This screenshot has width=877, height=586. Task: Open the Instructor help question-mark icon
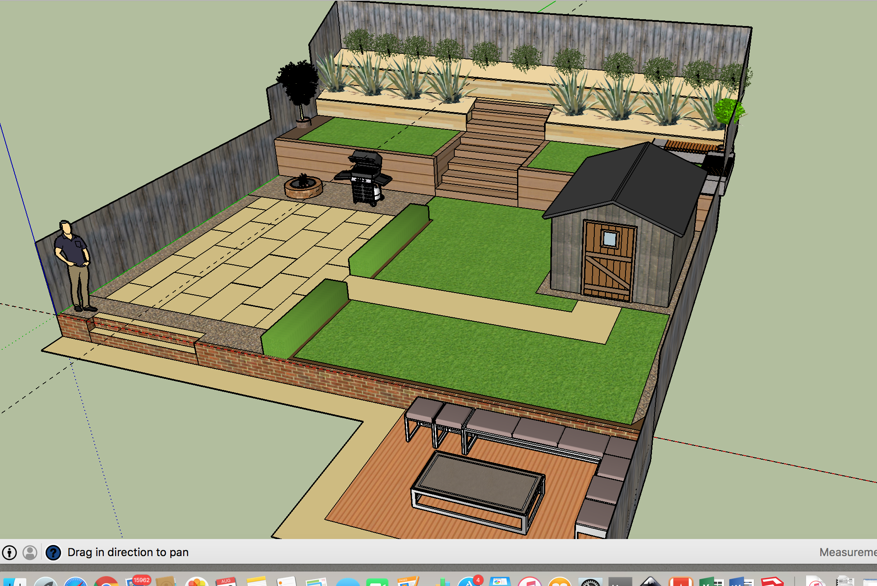(x=53, y=552)
